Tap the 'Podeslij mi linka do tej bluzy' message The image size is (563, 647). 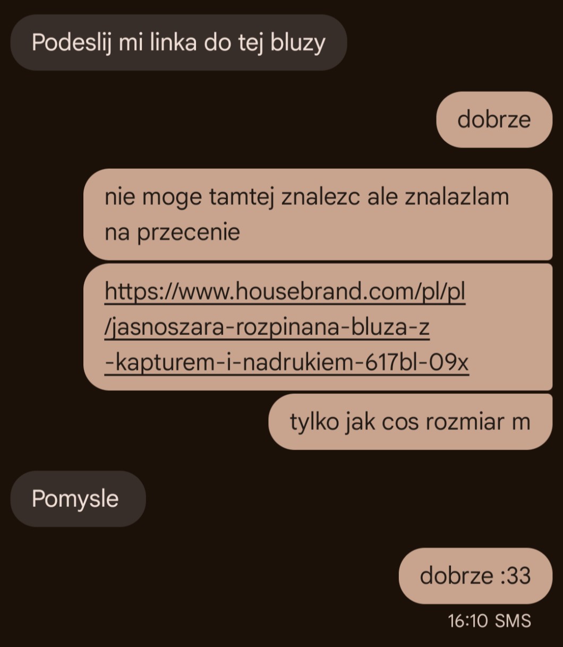(178, 42)
